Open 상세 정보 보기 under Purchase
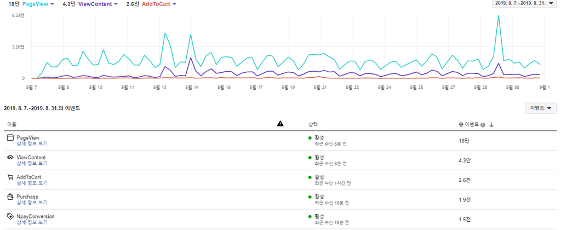Screen dimensions: 561x230 click(32, 203)
